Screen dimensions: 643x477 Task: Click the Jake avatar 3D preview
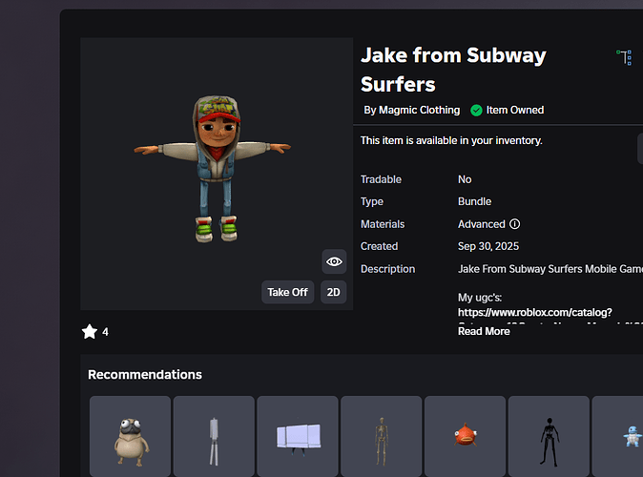[217, 174]
